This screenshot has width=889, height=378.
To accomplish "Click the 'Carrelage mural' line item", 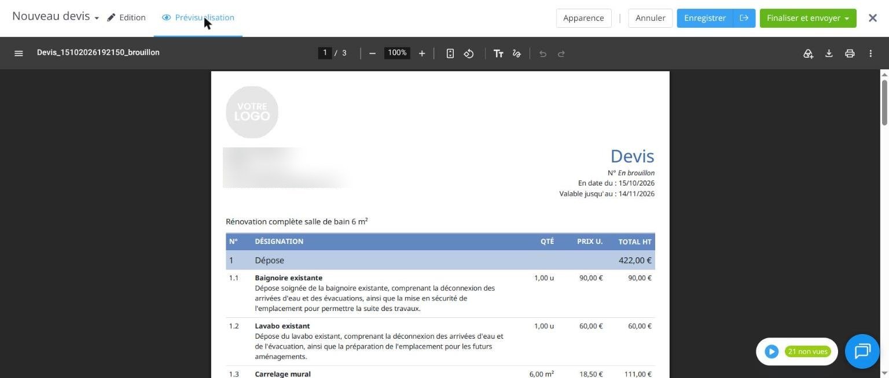I will click(440, 372).
